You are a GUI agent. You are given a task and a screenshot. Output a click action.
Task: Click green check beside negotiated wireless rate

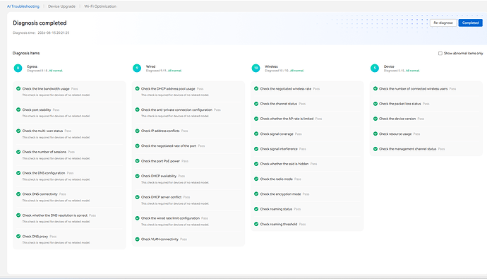[256, 88]
